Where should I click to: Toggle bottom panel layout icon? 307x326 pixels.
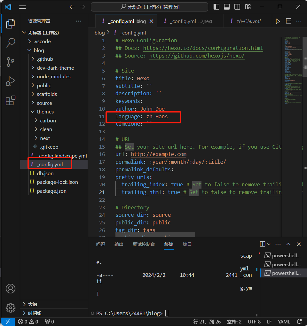(x=227, y=7)
